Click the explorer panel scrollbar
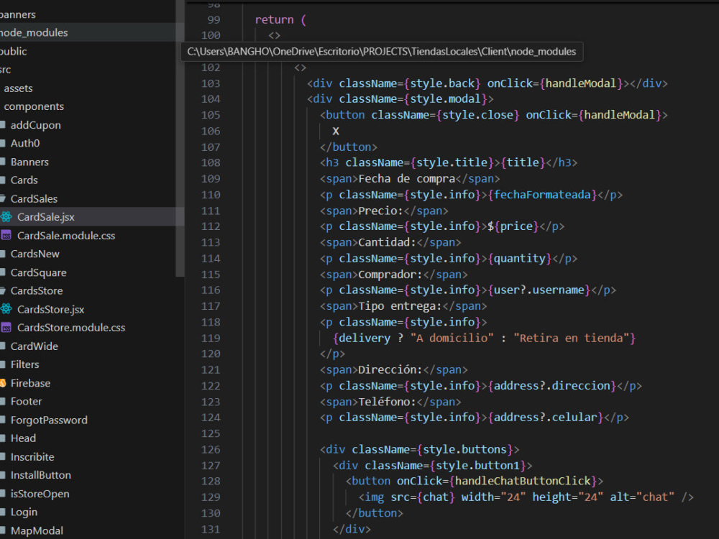This screenshot has height=539, width=719. (180, 137)
